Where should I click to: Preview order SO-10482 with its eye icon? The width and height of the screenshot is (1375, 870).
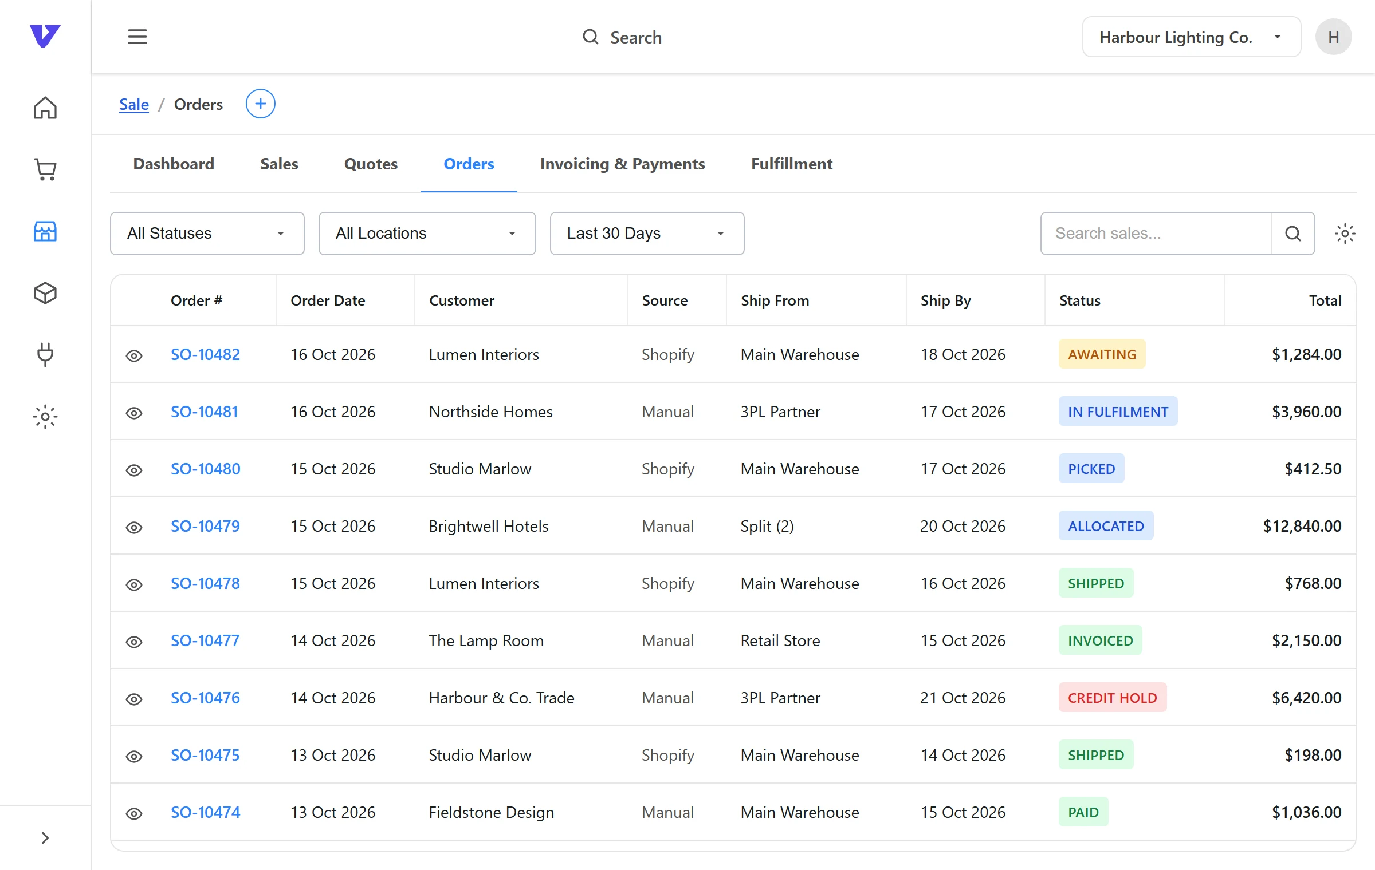[134, 355]
